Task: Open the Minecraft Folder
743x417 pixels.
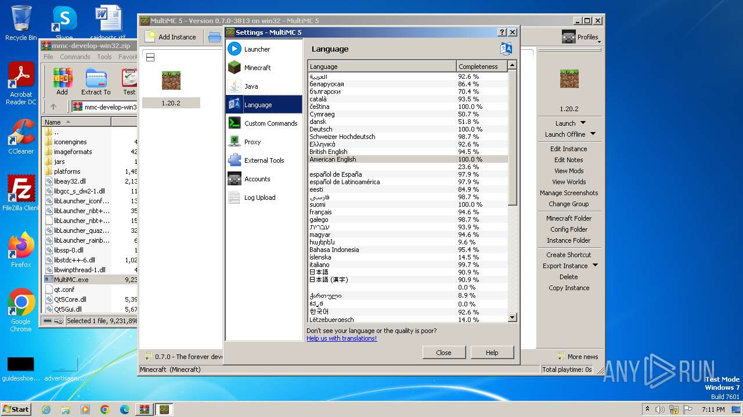Action: (568, 218)
